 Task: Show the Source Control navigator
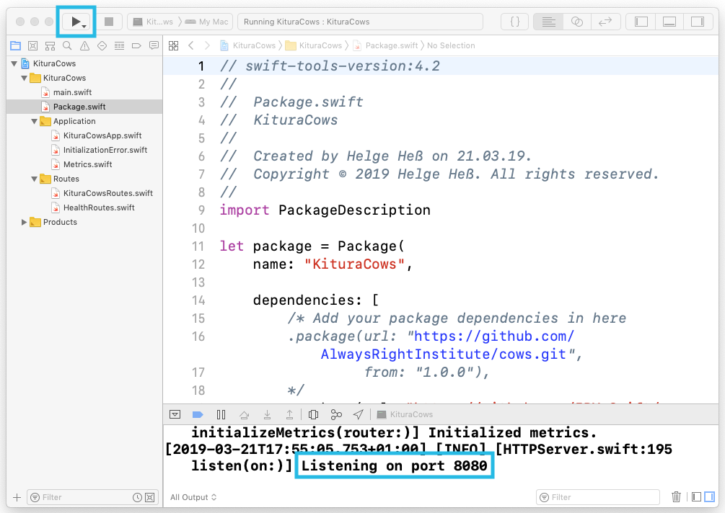pos(33,45)
